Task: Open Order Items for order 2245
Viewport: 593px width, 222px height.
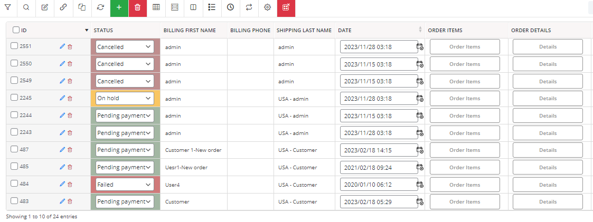Action: click(465, 98)
